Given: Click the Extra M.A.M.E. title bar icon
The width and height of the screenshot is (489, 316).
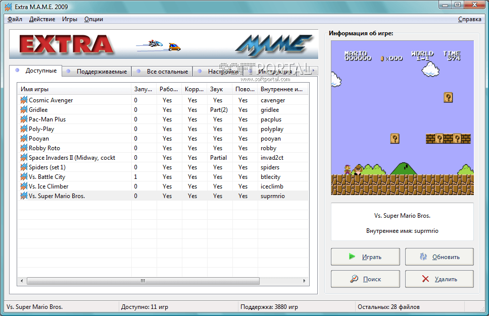Looking at the screenshot, I should coord(9,7).
